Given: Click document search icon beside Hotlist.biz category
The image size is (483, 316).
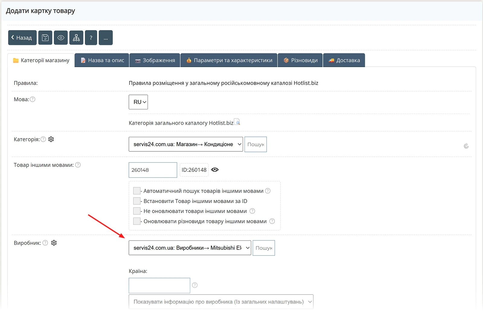Looking at the screenshot, I should (x=237, y=122).
